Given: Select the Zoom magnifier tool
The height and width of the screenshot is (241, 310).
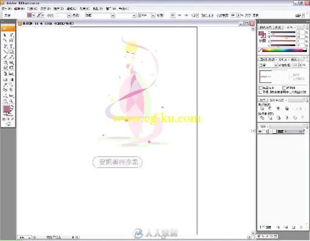Looking at the screenshot, I should coord(12,101).
